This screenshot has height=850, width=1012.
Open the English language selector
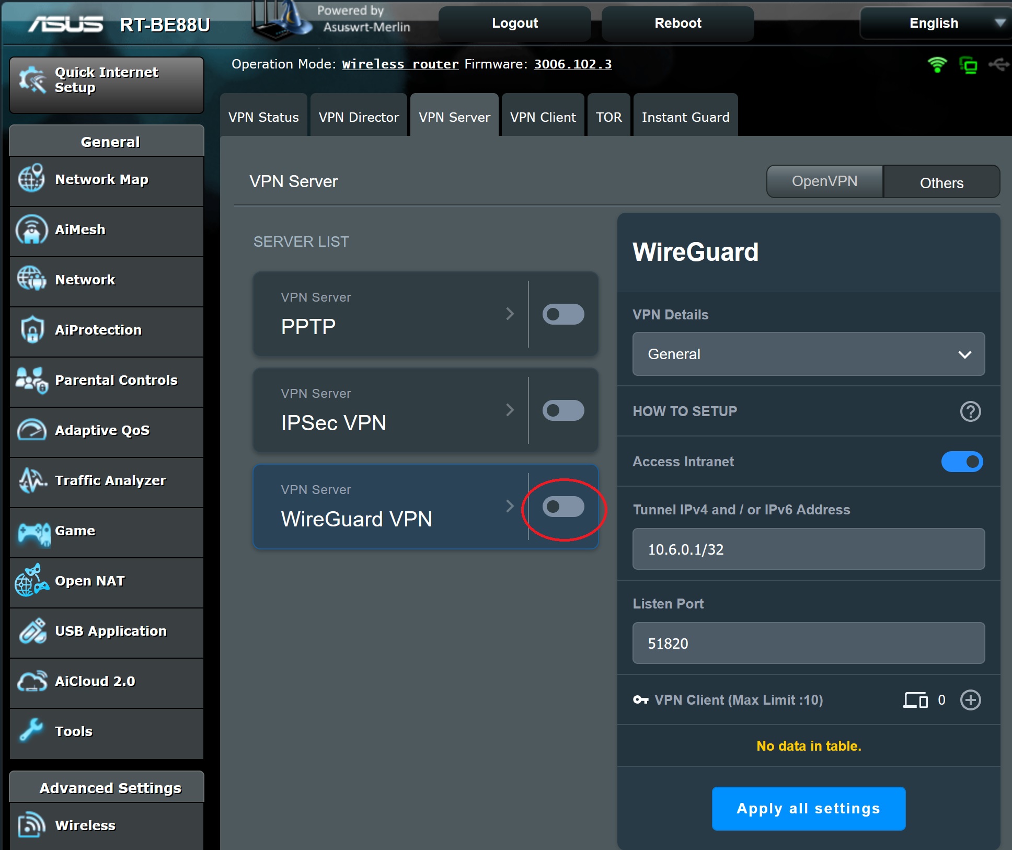point(934,22)
